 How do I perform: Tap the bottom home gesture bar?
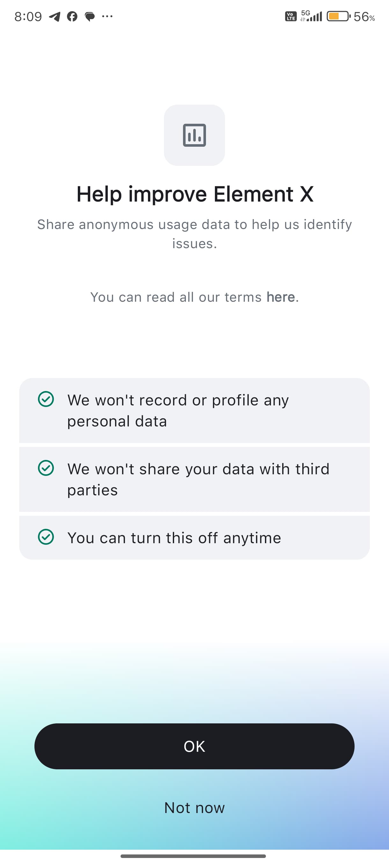tap(193, 856)
